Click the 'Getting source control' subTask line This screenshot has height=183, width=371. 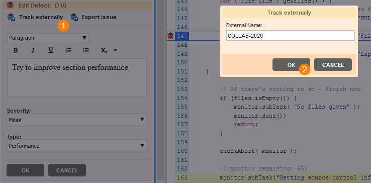tap(295, 177)
